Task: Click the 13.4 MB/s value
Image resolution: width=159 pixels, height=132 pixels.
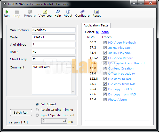Action: pos(93,99)
